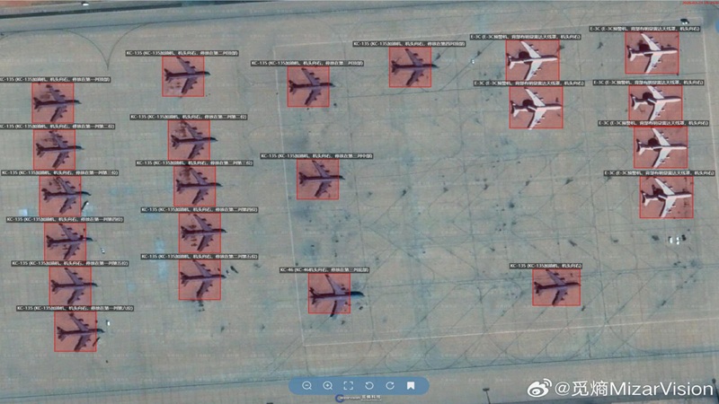Image resolution: width=719 pixels, height=404 pixels.
Task: Click the label text above the KC-46 box
Action: [x=324, y=269]
